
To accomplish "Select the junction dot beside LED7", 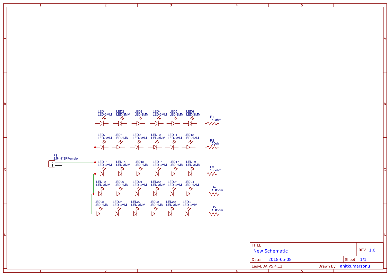I will click(95, 147).
